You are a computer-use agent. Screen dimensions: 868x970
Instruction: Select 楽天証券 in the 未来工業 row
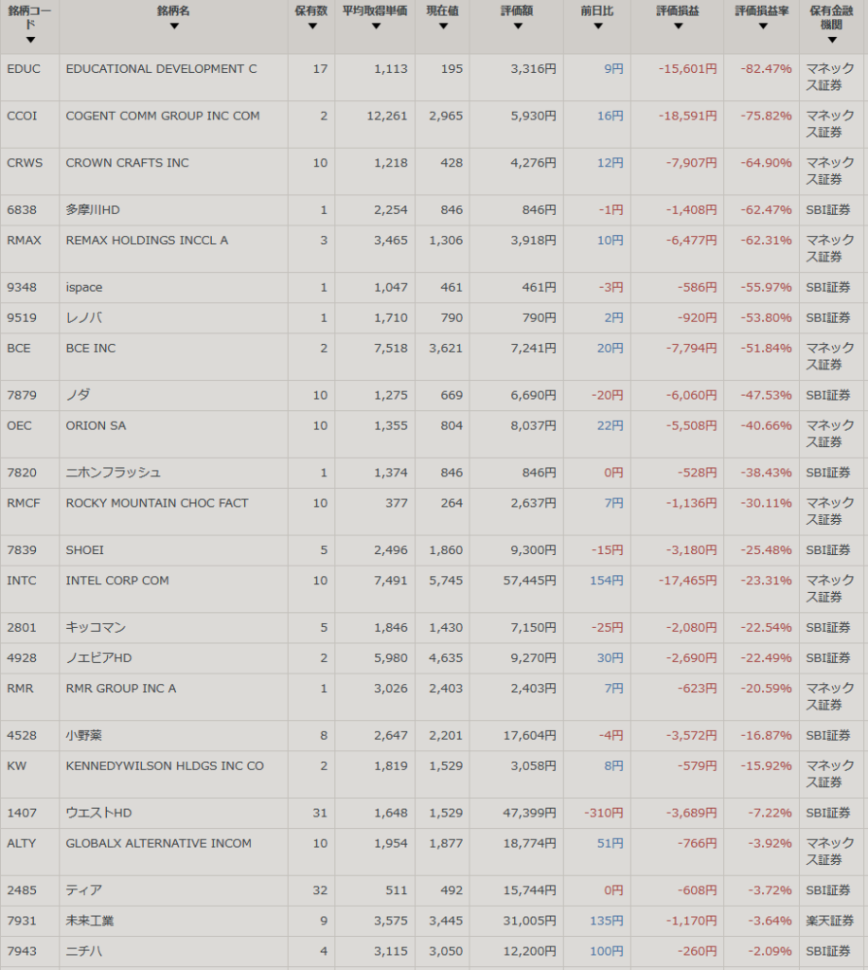(x=829, y=921)
